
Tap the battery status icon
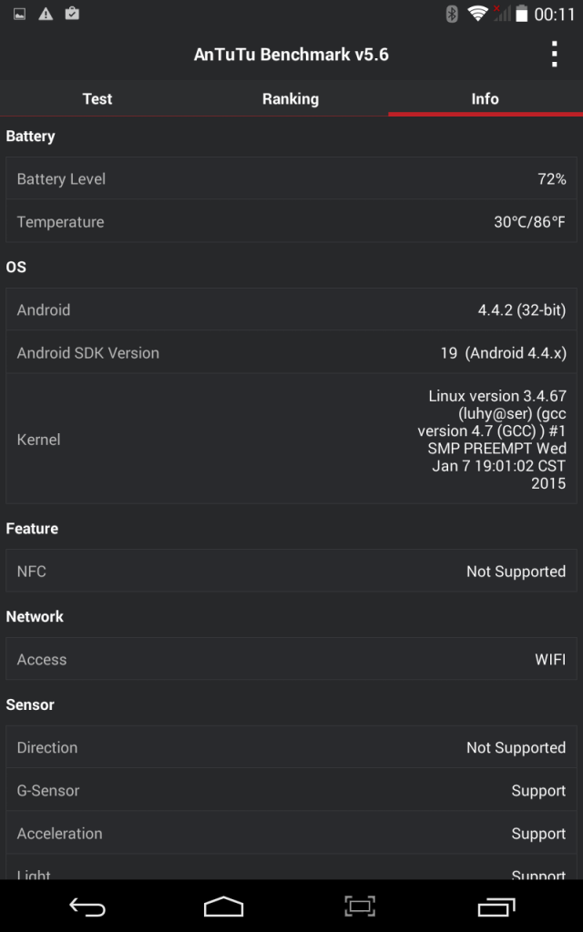click(x=522, y=14)
